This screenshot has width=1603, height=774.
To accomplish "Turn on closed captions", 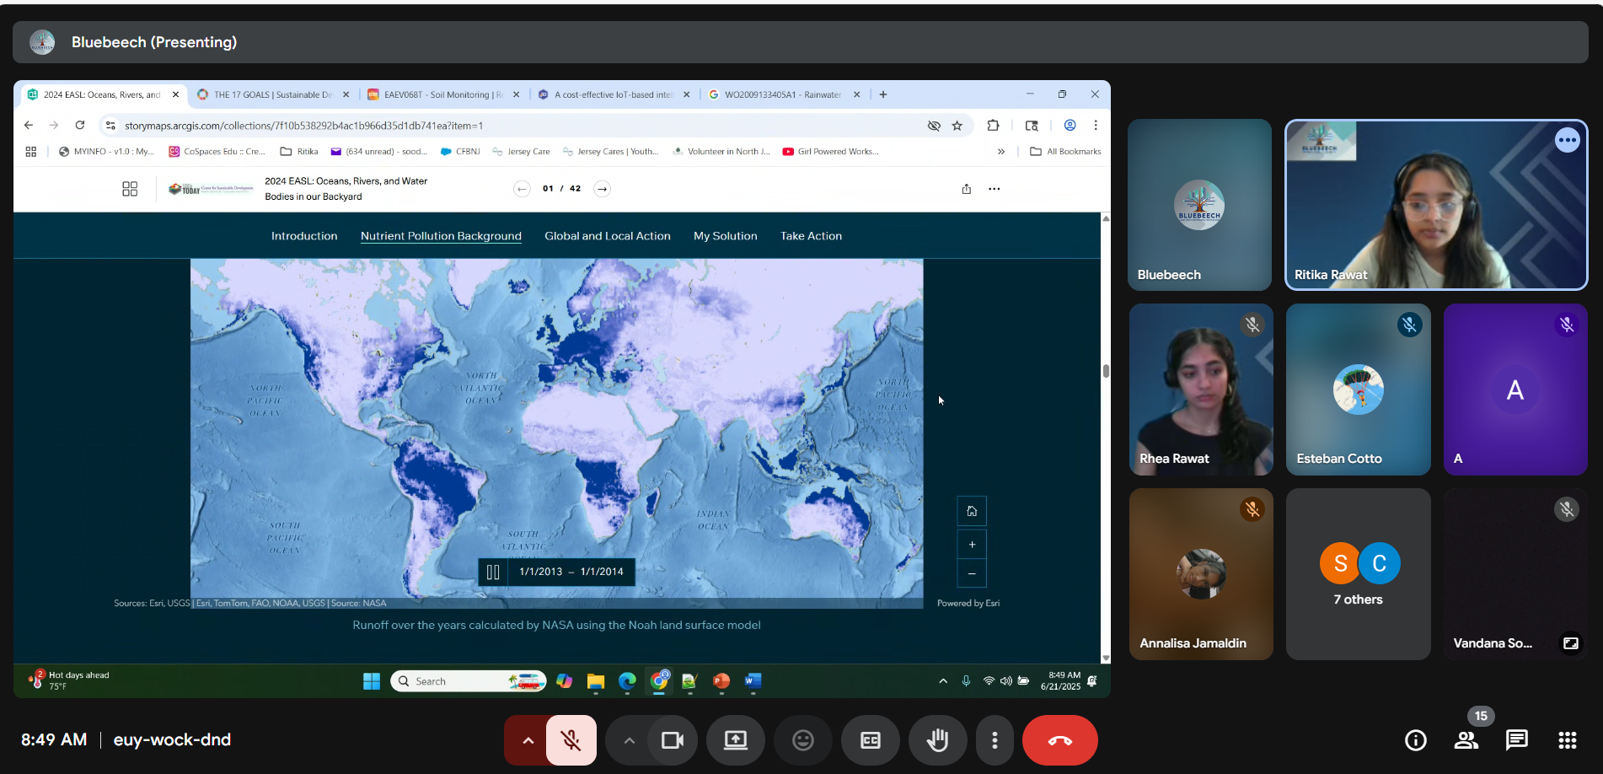I will tap(871, 740).
